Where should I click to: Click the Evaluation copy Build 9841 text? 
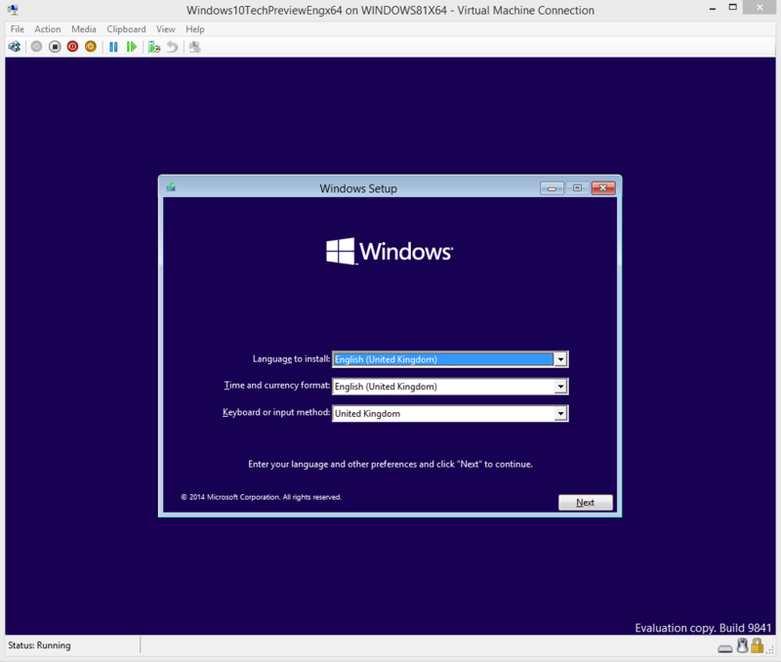[703, 628]
